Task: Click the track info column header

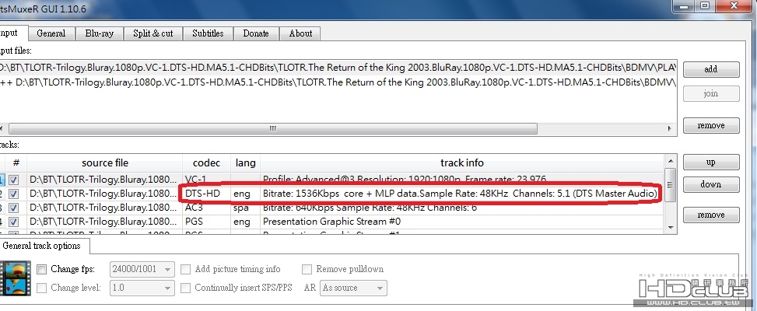Action: click(462, 163)
